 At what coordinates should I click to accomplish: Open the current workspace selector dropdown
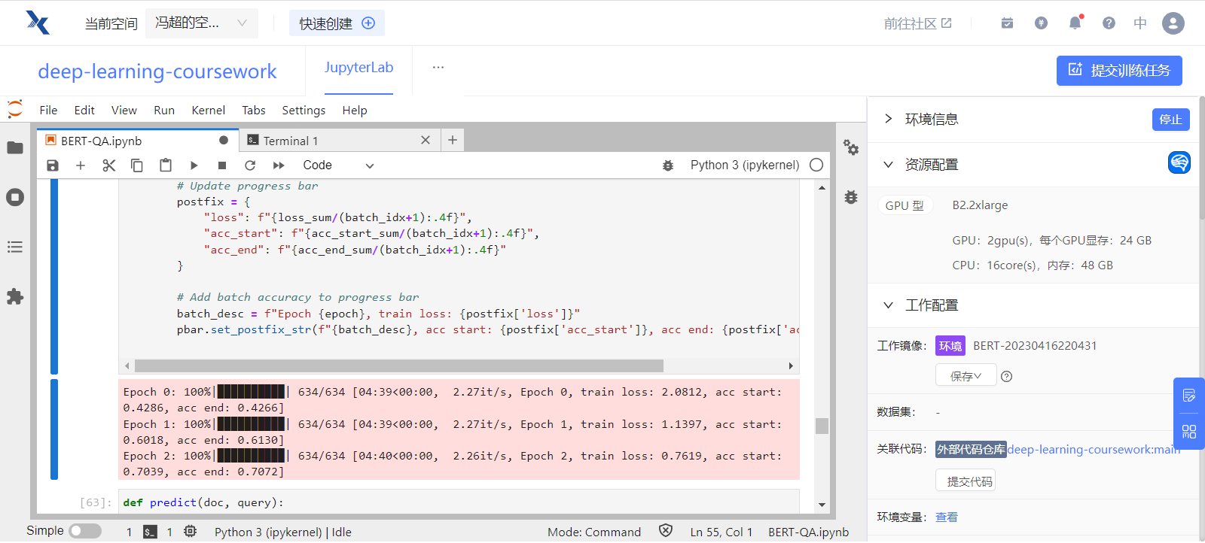click(x=201, y=23)
